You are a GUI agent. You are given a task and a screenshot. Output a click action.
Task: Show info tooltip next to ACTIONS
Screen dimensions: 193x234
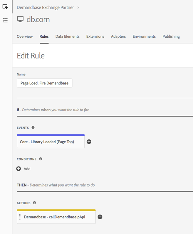tap(34, 203)
